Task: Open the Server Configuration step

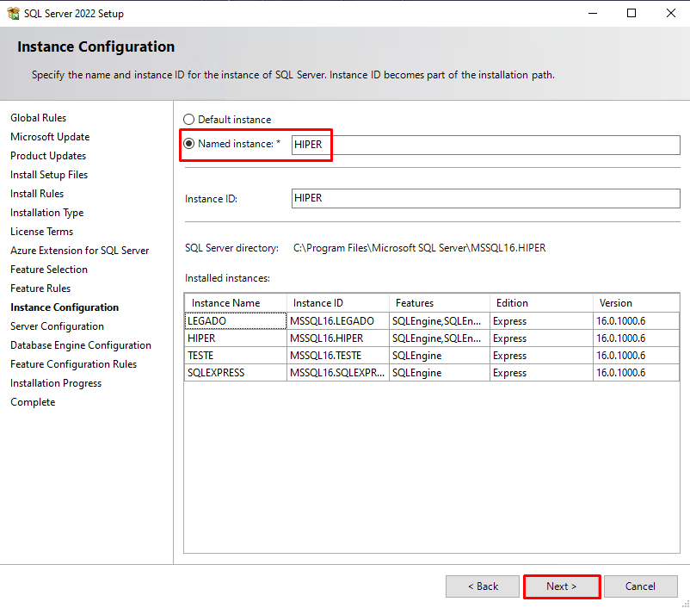Action: (x=57, y=326)
